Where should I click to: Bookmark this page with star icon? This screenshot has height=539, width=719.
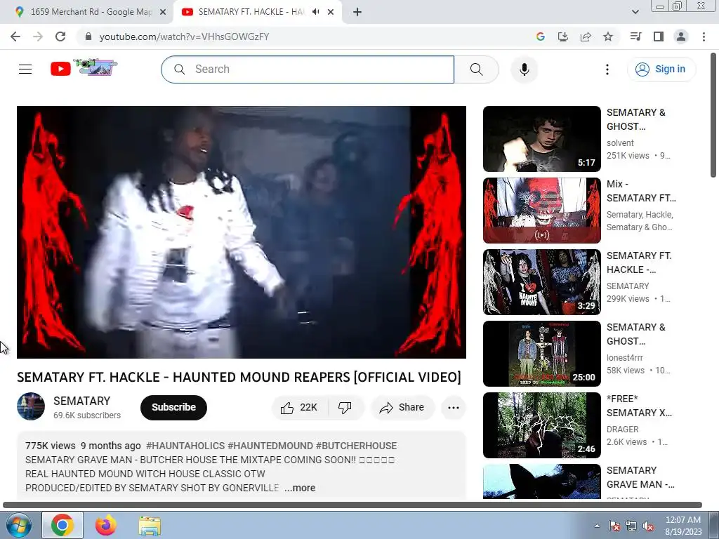coord(608,36)
